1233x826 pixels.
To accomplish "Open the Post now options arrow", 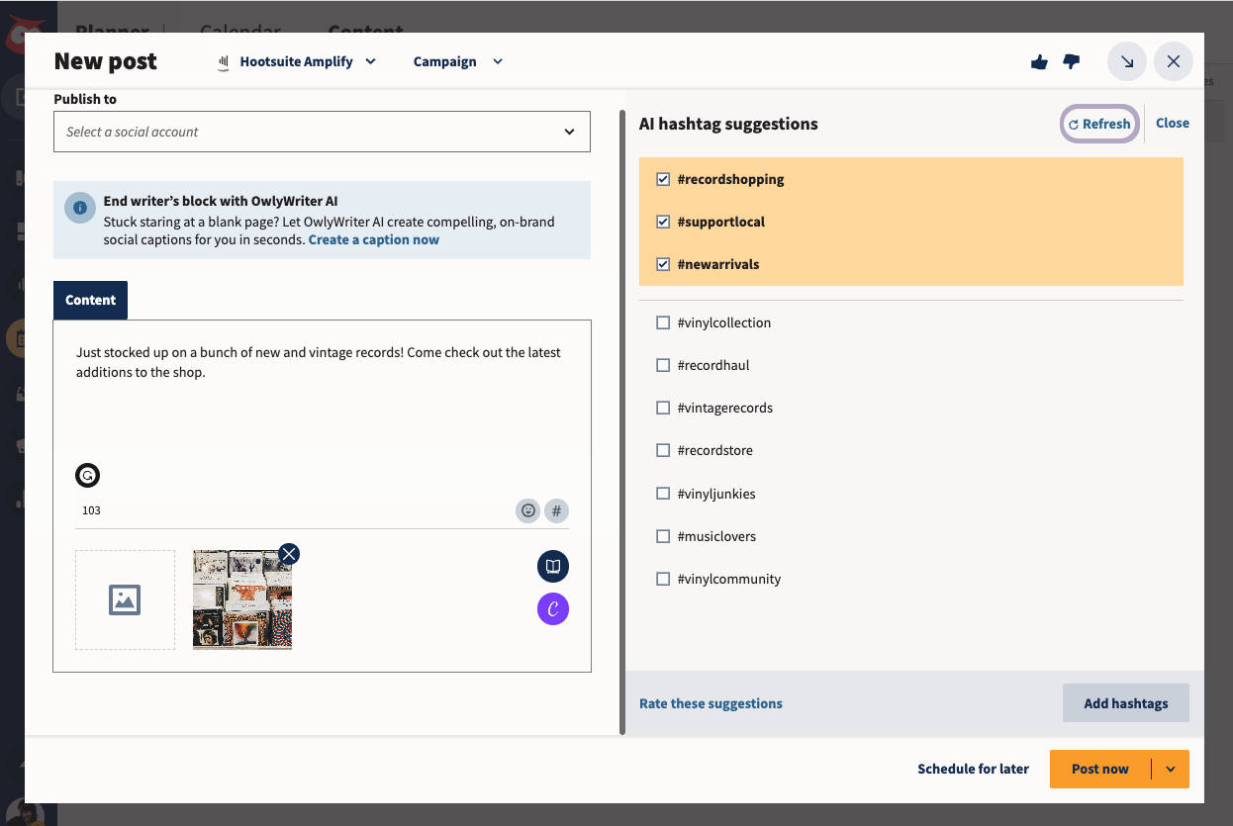I will click(1172, 769).
